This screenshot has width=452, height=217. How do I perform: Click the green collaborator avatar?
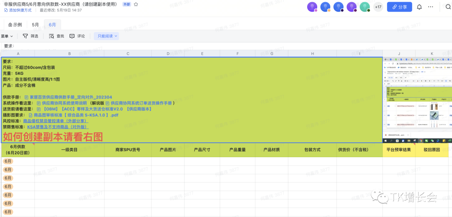[365, 7]
